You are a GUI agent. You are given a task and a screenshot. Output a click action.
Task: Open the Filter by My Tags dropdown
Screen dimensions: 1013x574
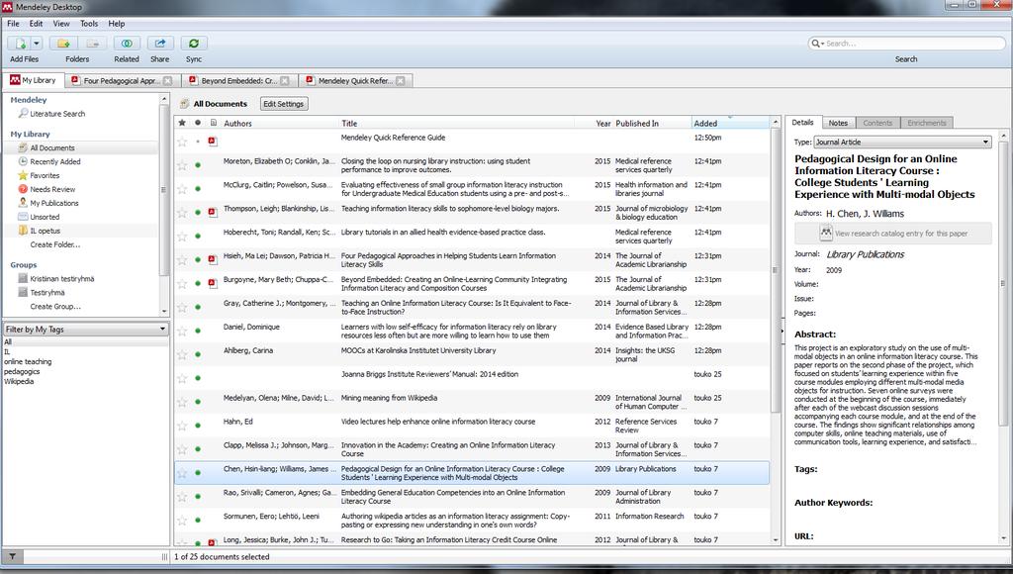(85, 329)
